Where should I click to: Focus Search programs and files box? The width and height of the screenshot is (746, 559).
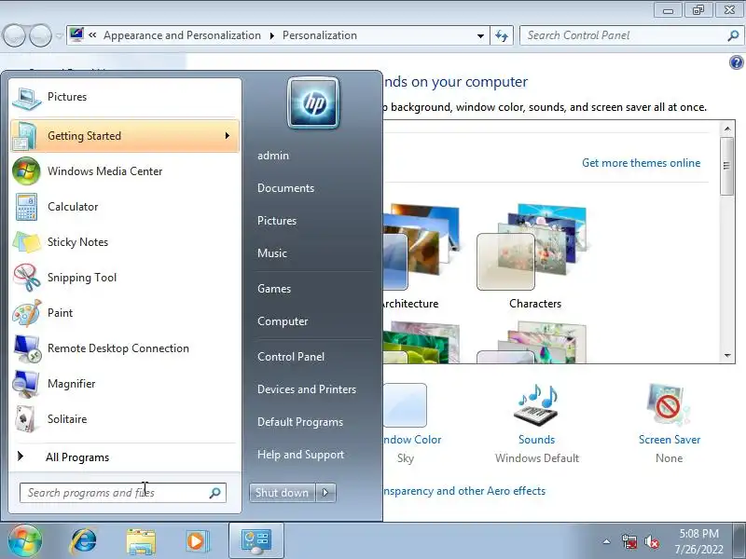[x=123, y=493]
